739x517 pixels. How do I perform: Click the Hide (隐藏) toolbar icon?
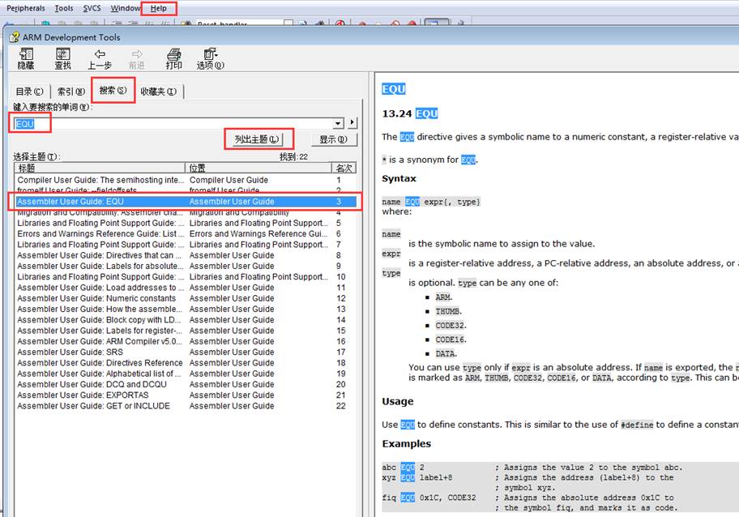pos(26,59)
